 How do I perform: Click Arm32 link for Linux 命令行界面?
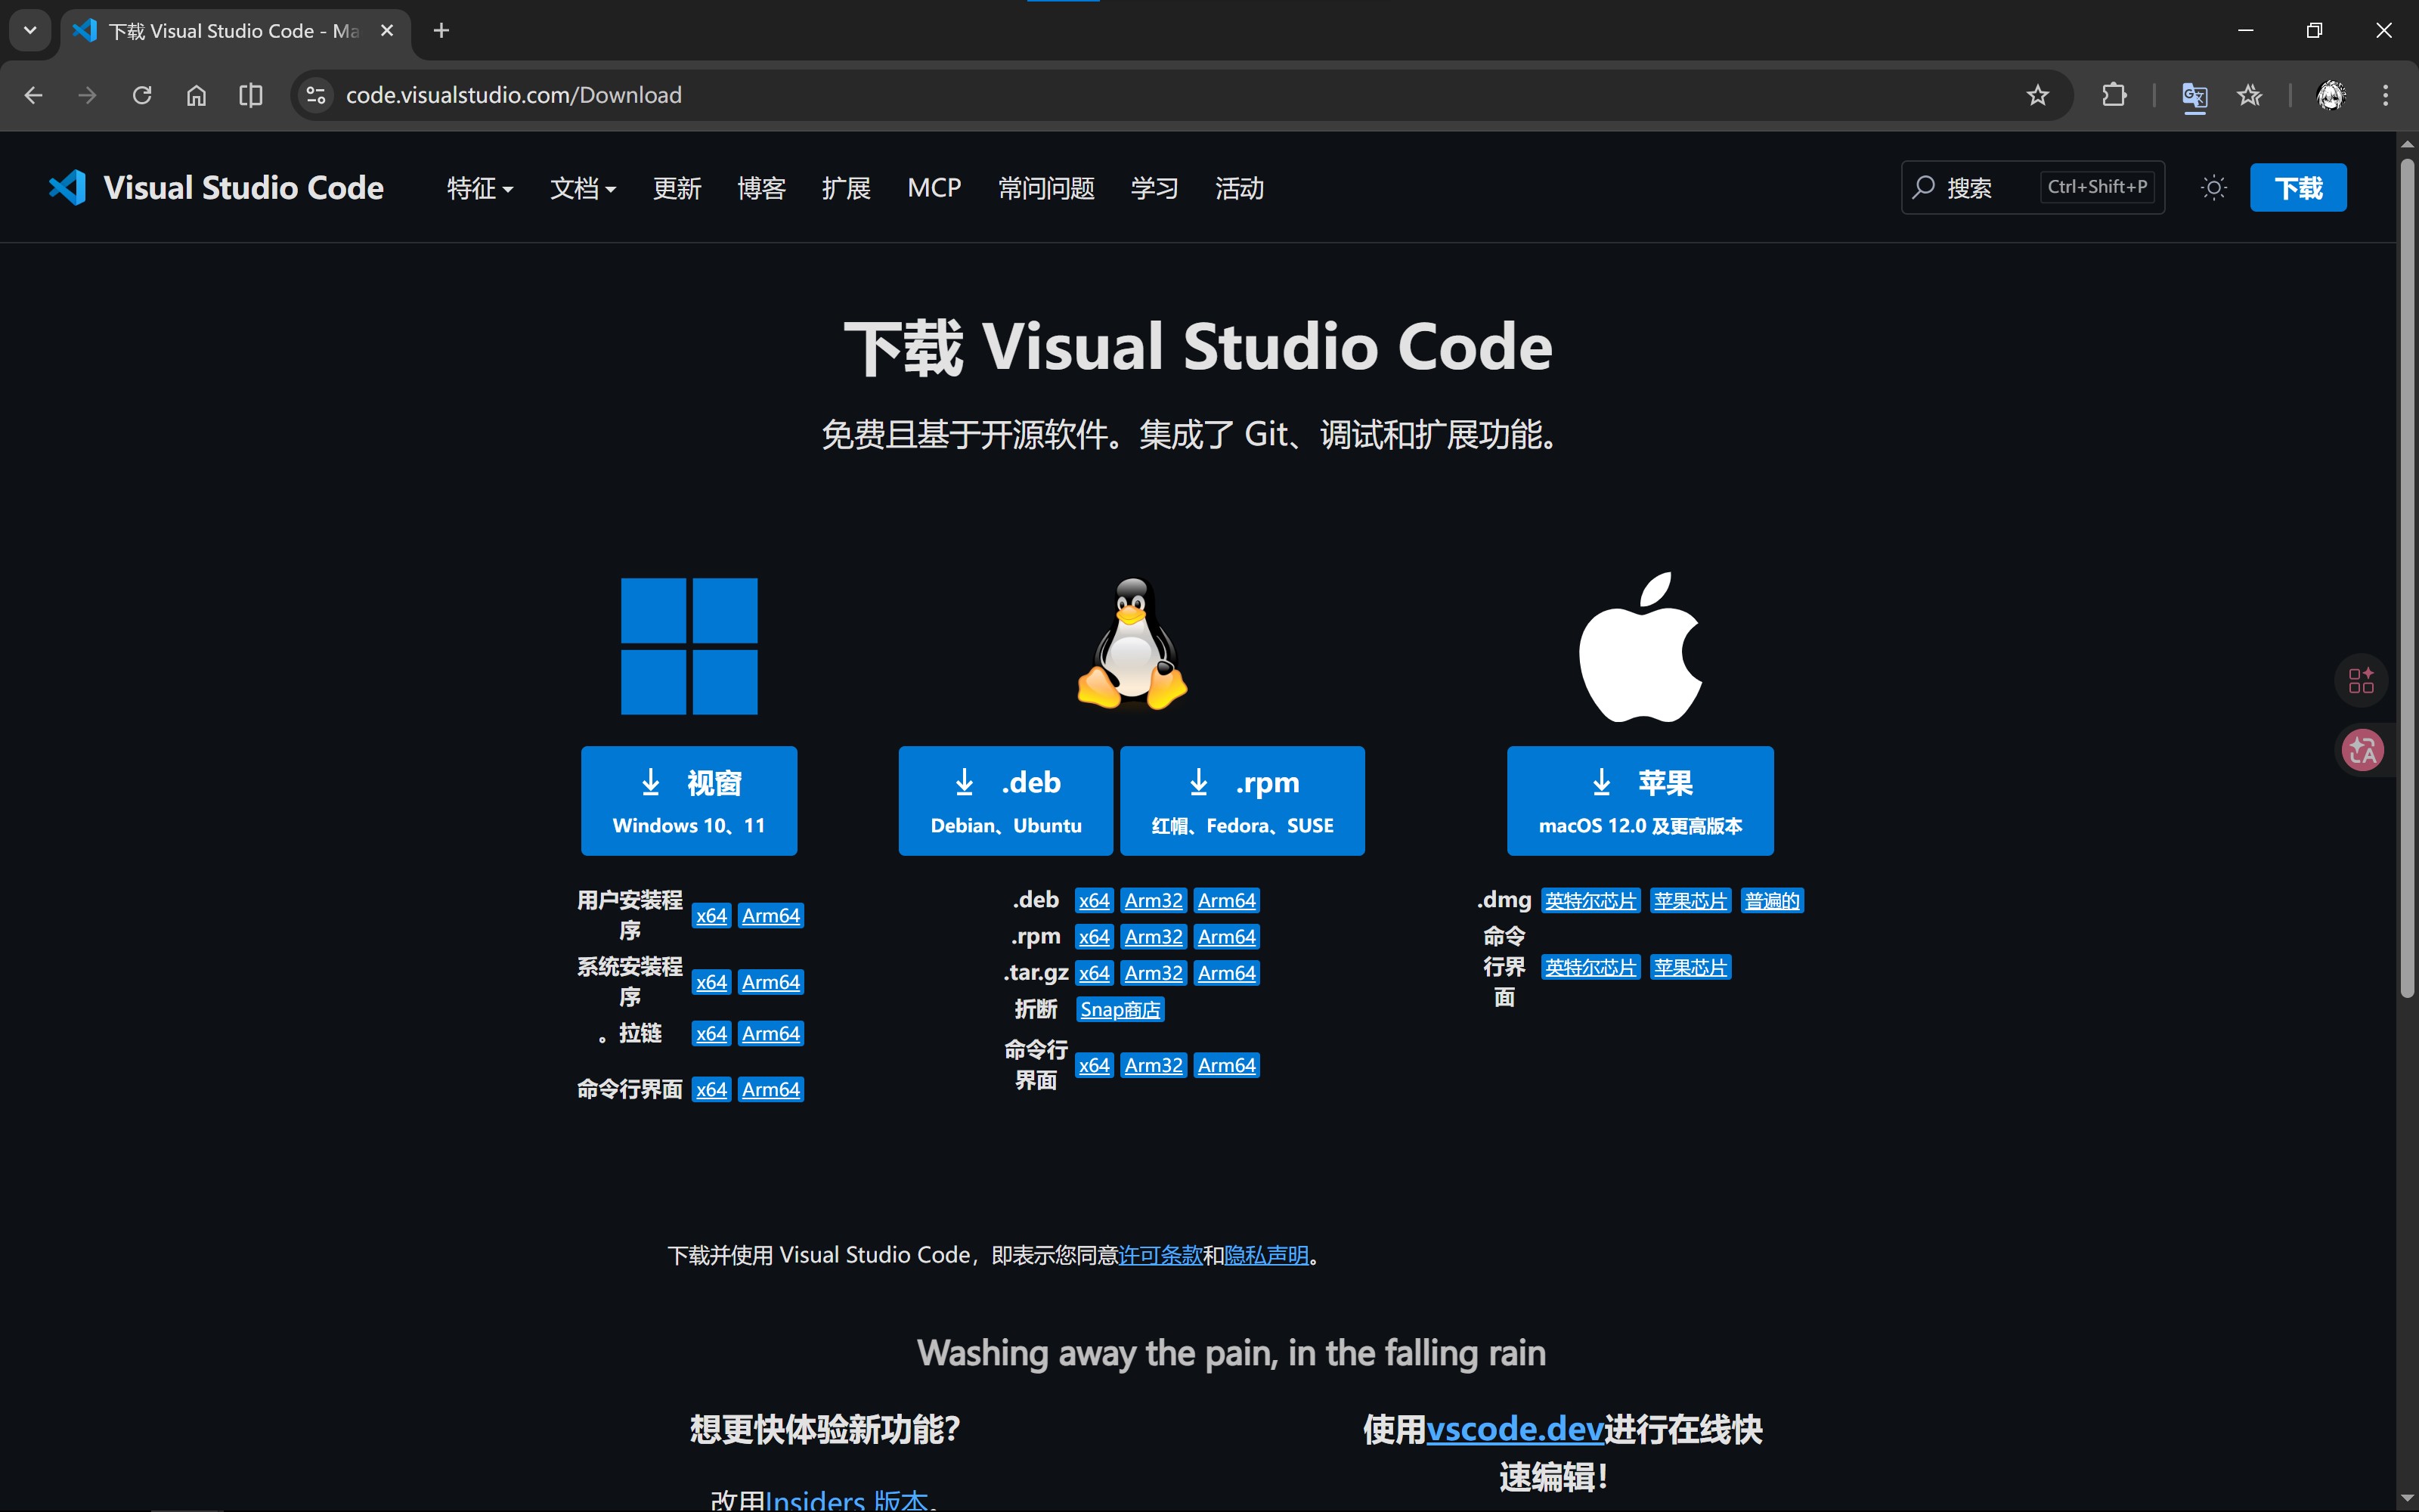(1154, 1066)
